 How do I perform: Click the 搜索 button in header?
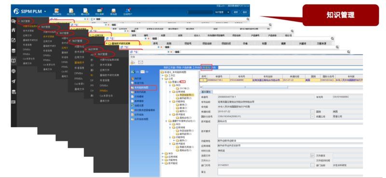tap(236, 12)
